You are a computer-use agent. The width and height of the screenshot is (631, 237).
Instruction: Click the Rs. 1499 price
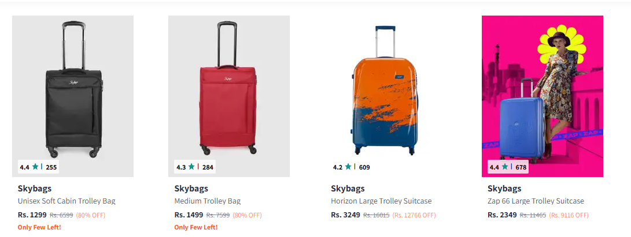tap(189, 215)
